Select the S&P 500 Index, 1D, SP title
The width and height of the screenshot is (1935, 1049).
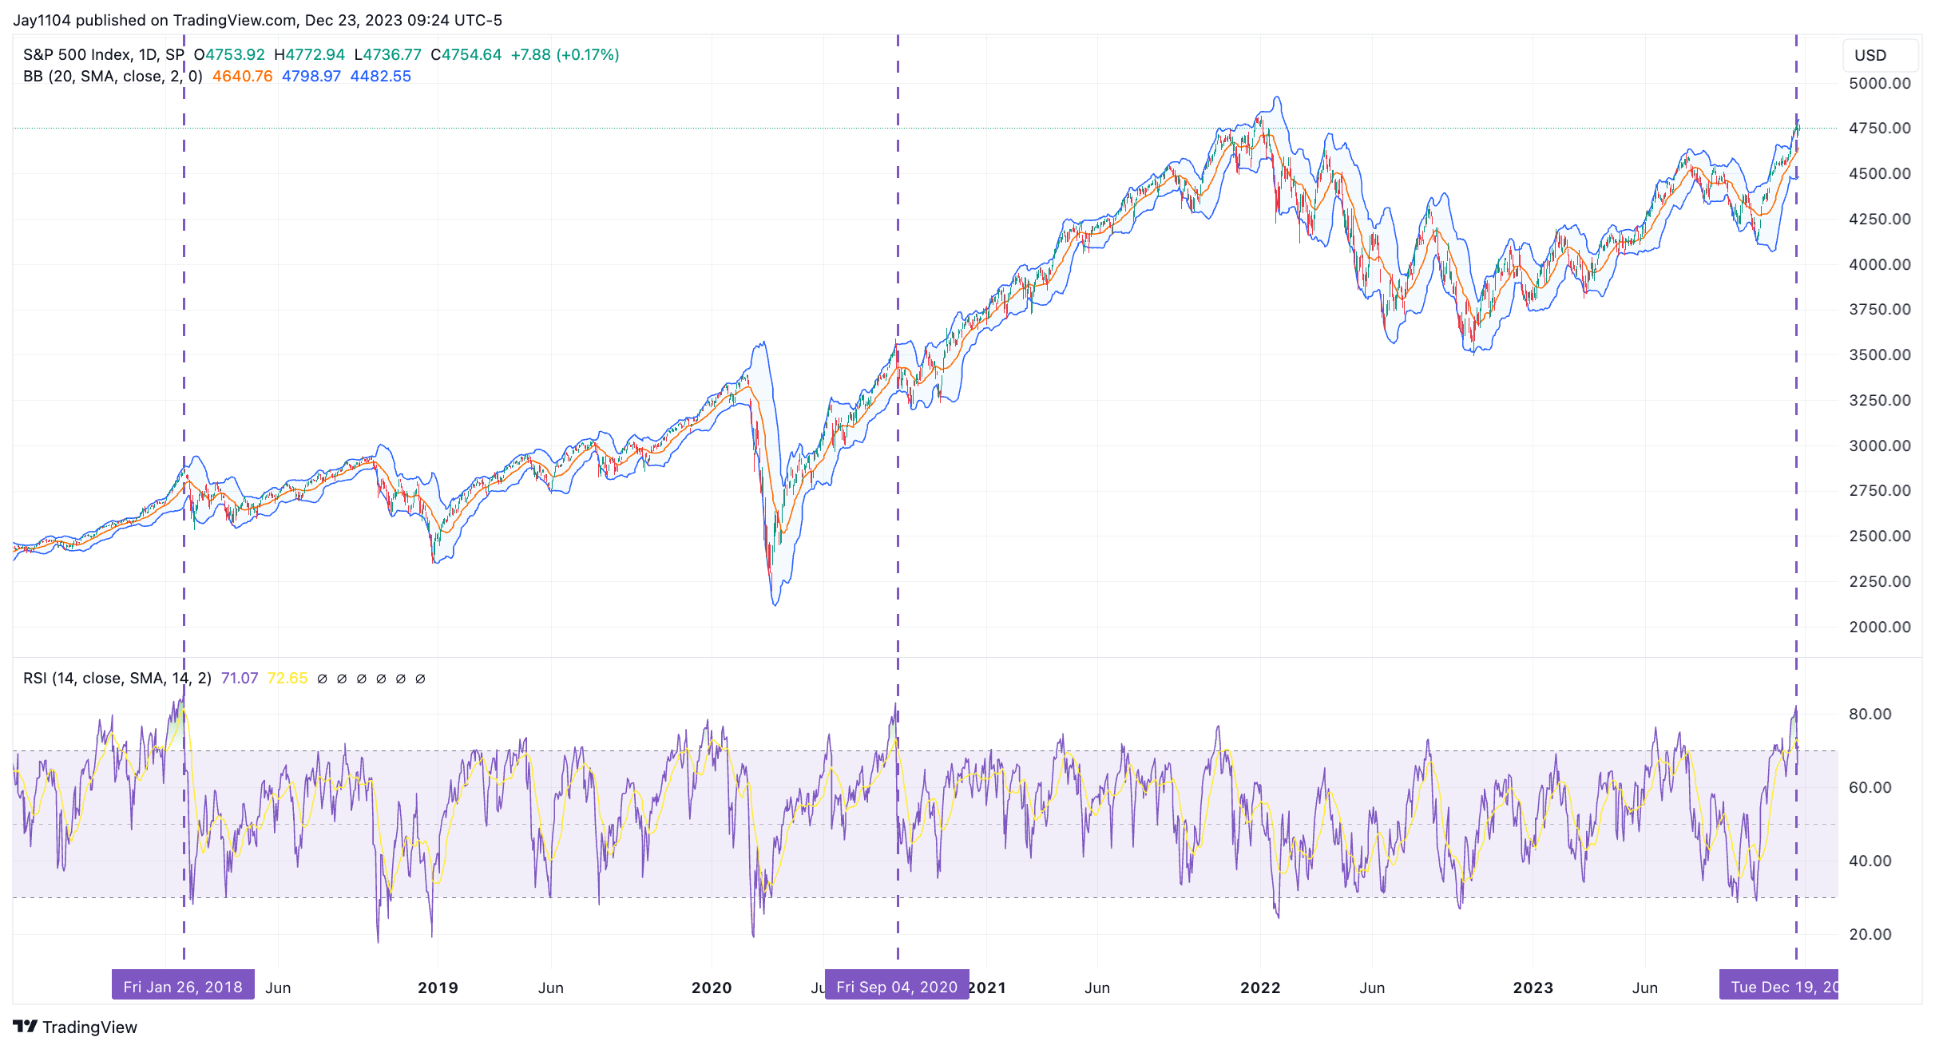[x=104, y=54]
